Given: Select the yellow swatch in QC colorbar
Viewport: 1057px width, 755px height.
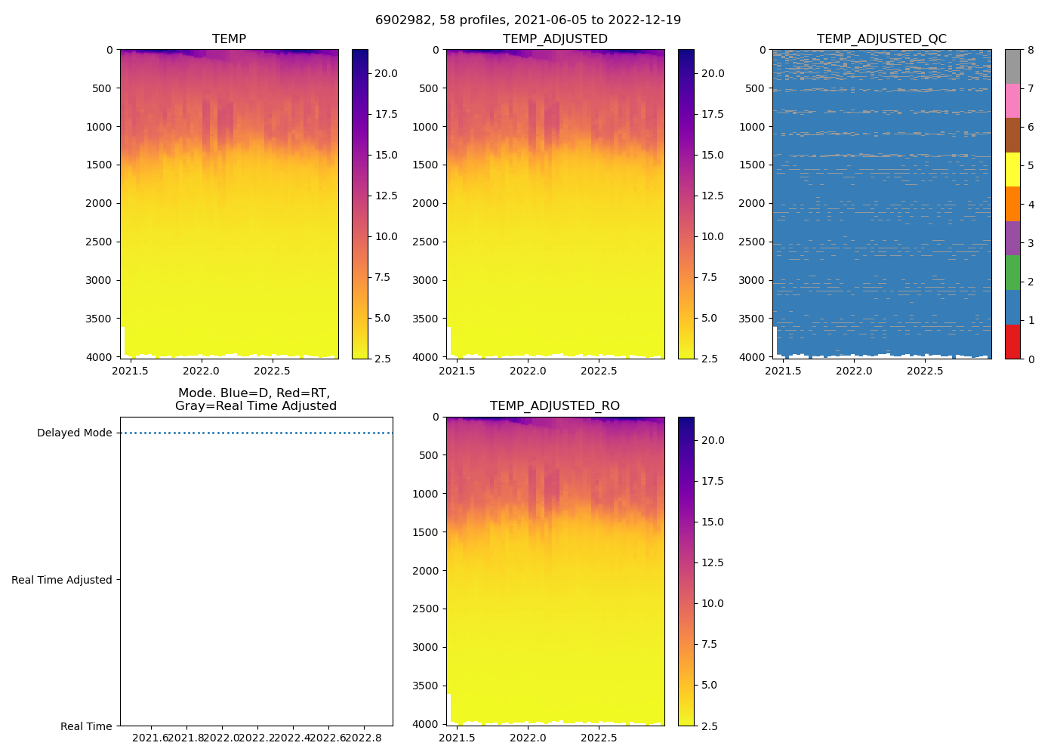Looking at the screenshot, I should (1012, 170).
